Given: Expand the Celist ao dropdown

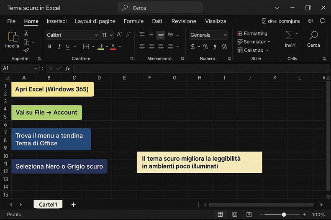Looking at the screenshot, I should 267,50.
